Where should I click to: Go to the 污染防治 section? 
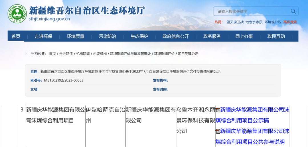108,36
